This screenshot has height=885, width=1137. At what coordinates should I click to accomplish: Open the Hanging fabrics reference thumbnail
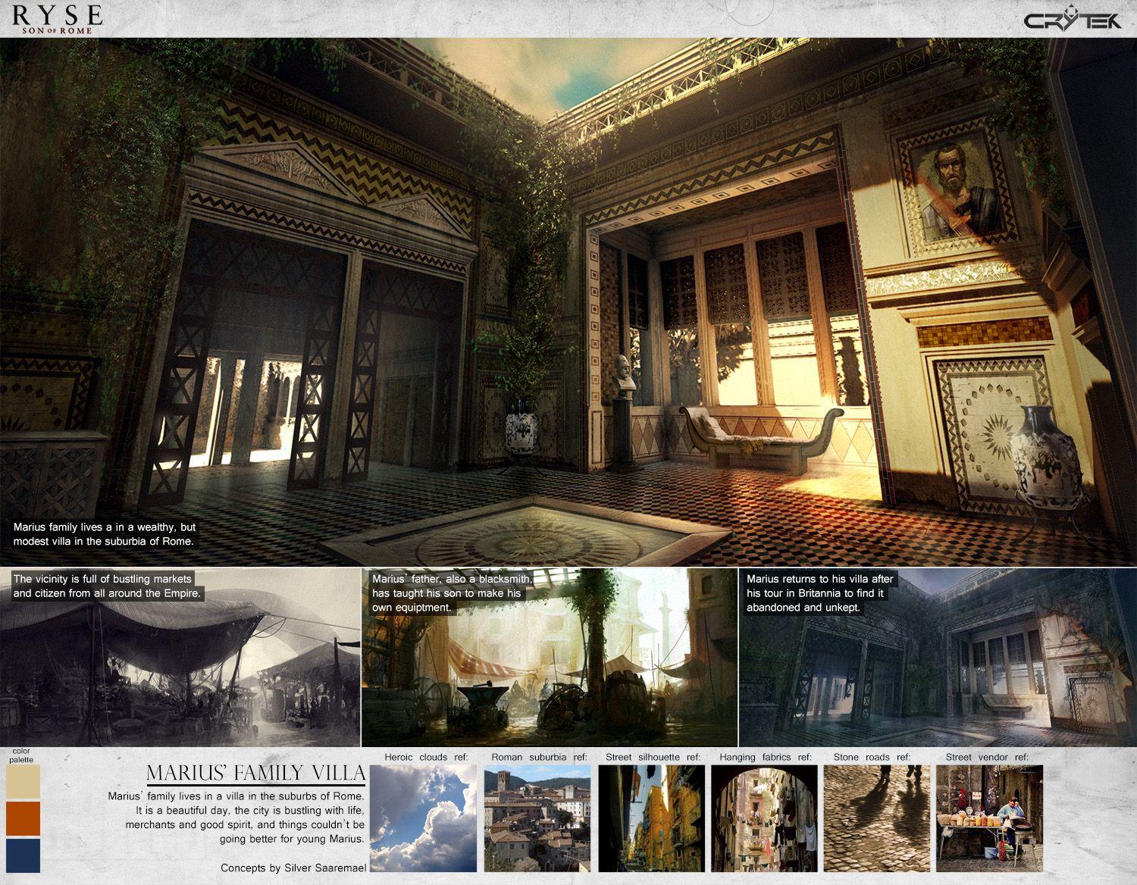coord(765,818)
